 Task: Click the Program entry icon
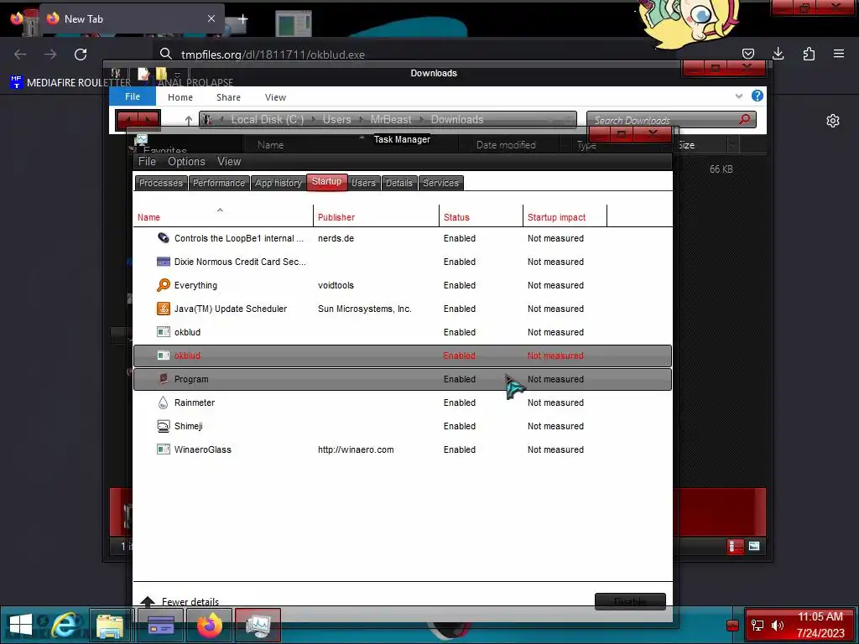click(164, 379)
